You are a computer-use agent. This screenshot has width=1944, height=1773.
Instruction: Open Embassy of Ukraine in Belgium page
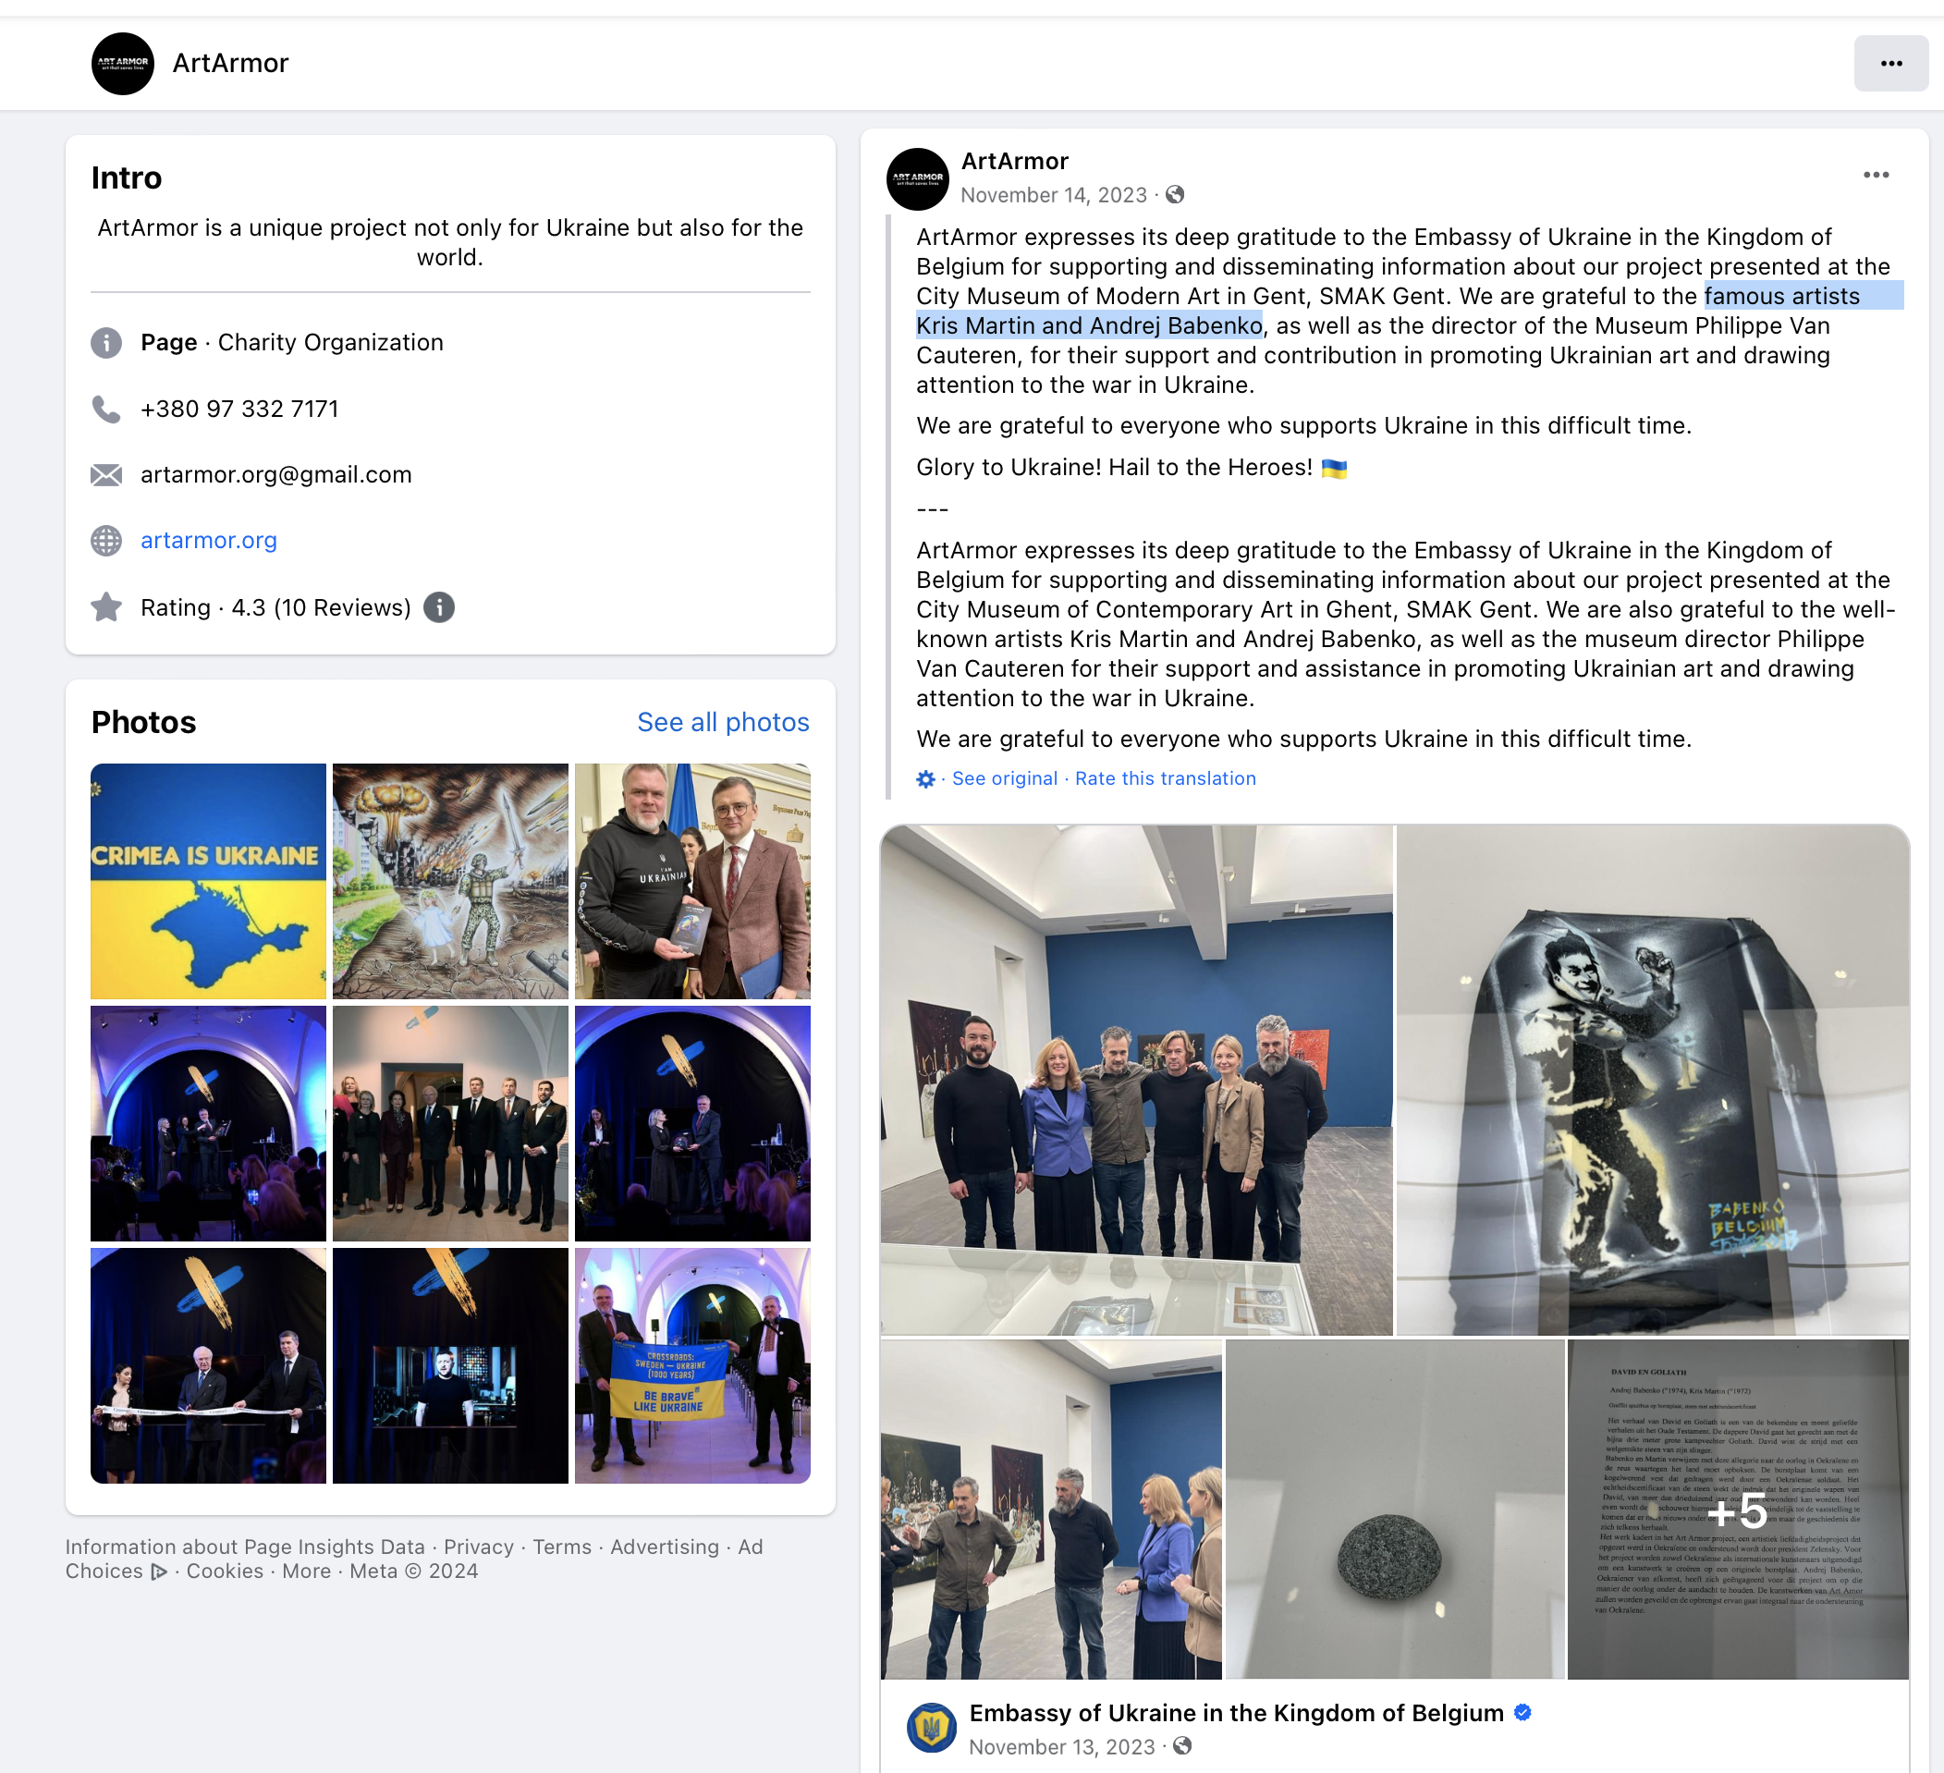1236,1713
